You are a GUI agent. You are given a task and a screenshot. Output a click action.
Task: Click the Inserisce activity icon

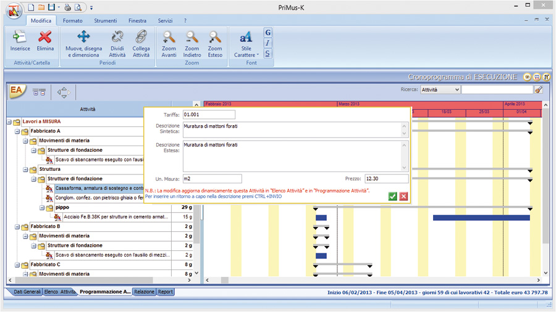coord(20,37)
